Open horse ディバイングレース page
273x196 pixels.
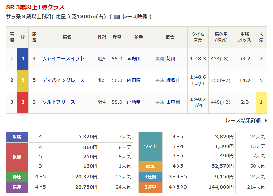point(63,80)
